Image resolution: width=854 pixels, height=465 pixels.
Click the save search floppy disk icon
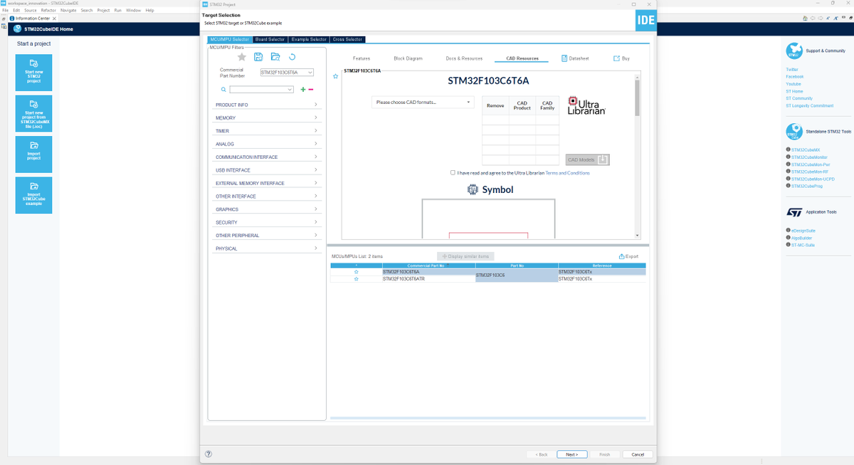(258, 57)
